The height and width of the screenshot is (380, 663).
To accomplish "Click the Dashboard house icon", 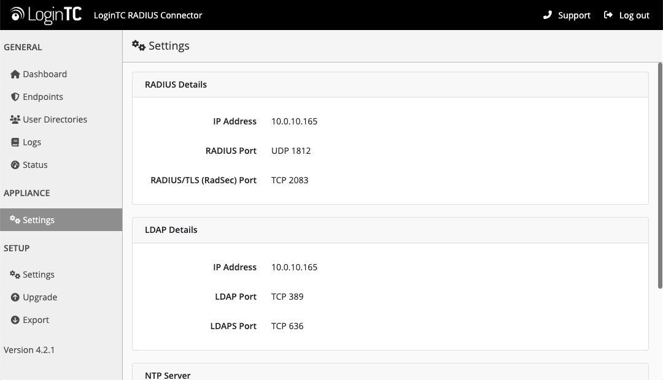I will coord(15,74).
